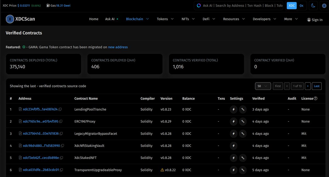Screen dimensions: 329x177
Task: Expand the Developers menu
Action: click(265, 19)
